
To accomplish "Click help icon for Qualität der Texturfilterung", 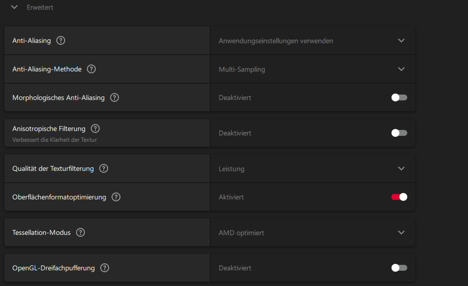I will (x=104, y=168).
